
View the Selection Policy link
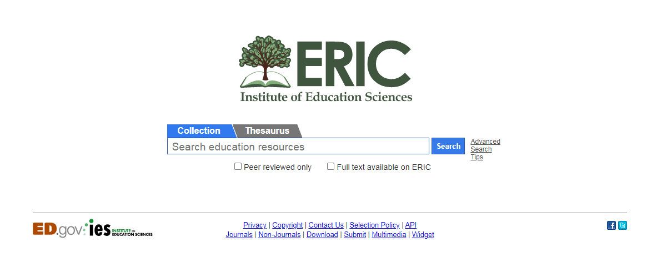tap(374, 225)
